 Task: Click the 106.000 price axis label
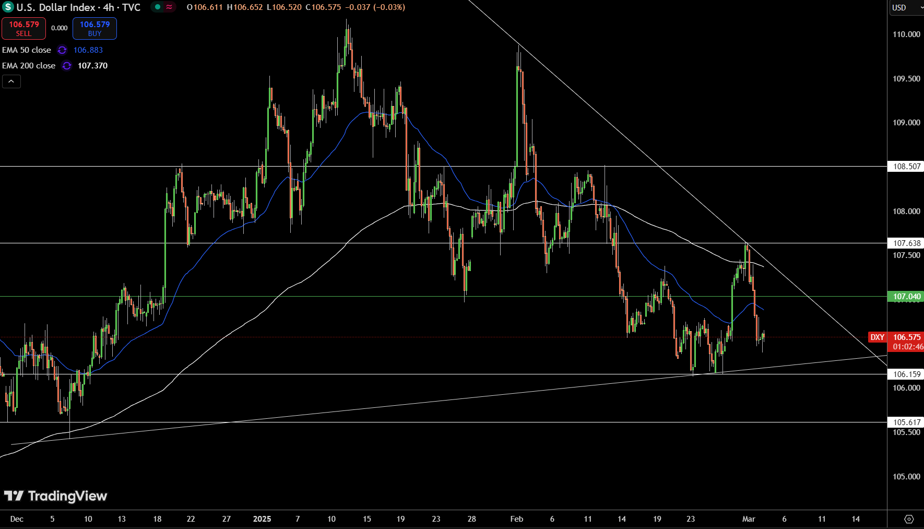coord(906,388)
